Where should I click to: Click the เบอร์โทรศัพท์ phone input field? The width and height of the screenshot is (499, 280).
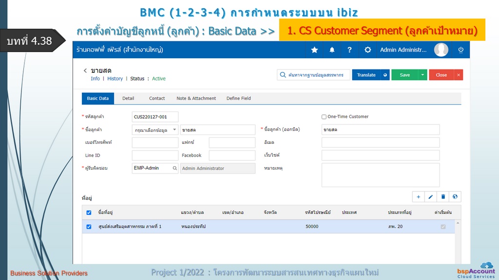click(x=155, y=142)
